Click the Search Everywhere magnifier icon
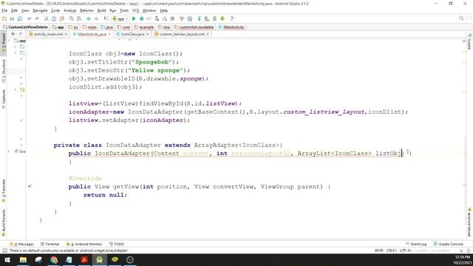 click(x=461, y=18)
